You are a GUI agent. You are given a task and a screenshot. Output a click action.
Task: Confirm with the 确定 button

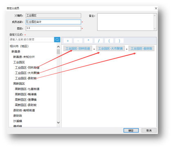[x=131, y=131]
